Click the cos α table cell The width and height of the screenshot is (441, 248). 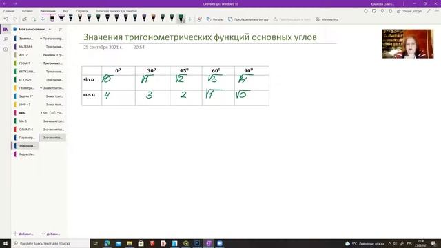92,98
